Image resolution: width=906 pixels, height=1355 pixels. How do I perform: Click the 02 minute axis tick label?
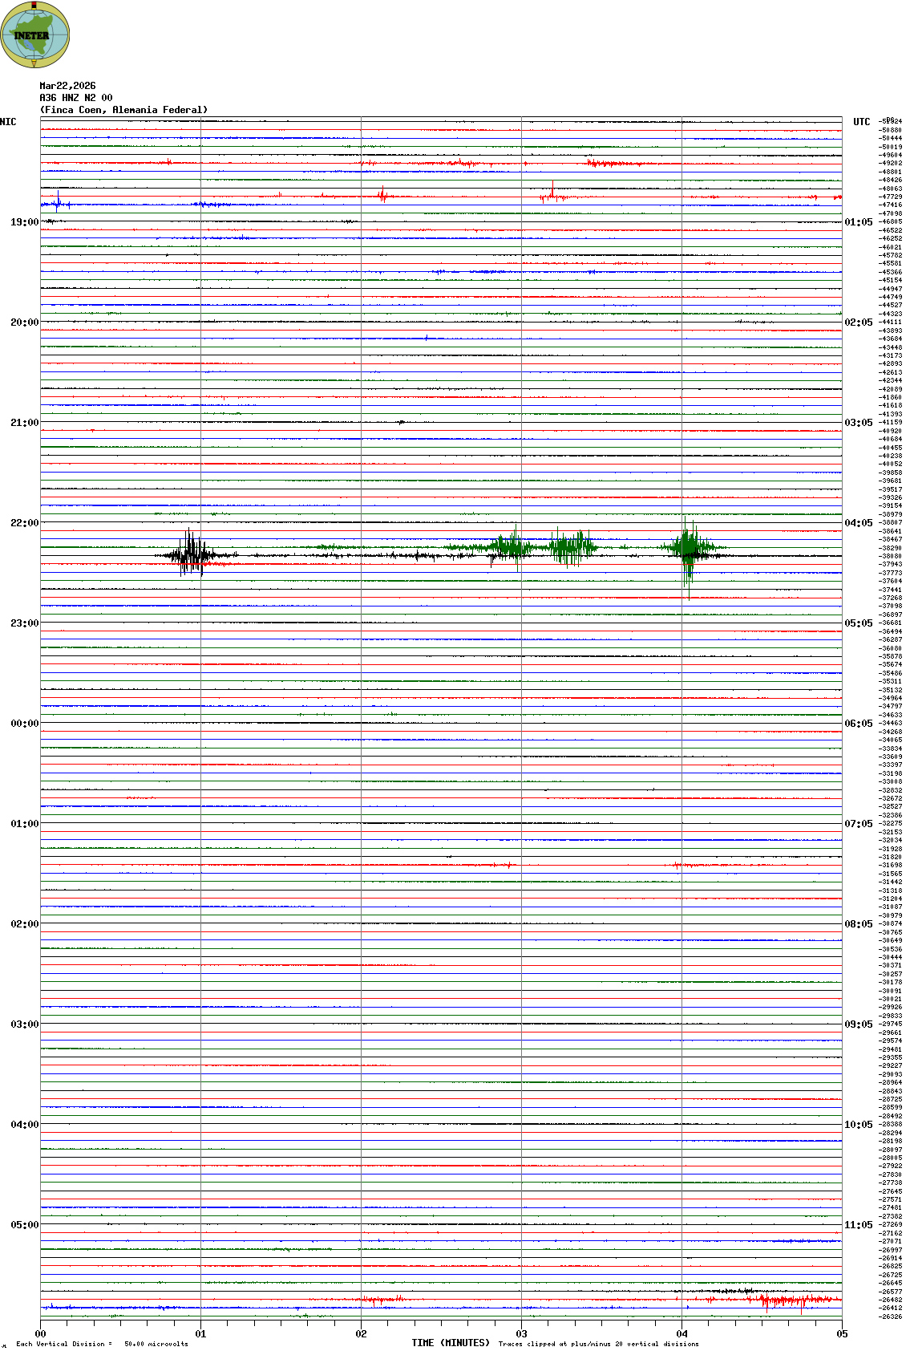(x=361, y=1334)
